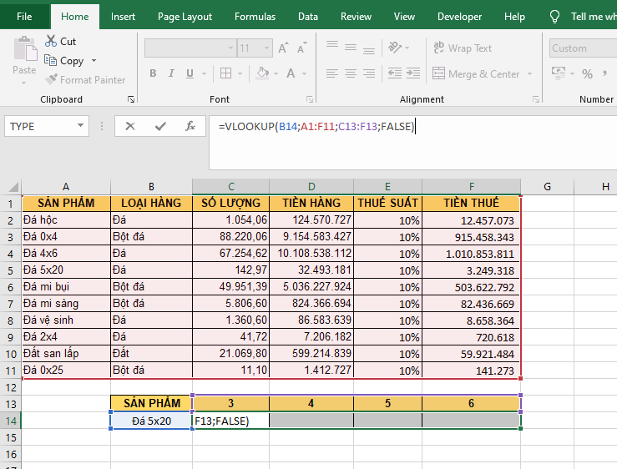Click the Format Painter brush
Viewport: 617px width, 469px height.
tap(51, 80)
